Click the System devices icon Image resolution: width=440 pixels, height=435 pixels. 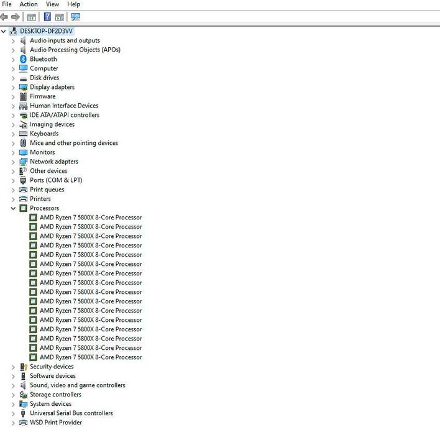pos(23,403)
